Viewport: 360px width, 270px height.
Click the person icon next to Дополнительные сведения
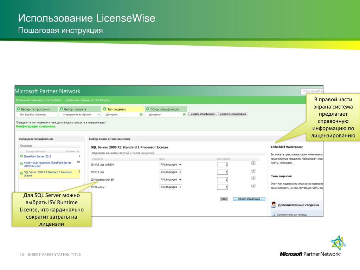(274, 205)
